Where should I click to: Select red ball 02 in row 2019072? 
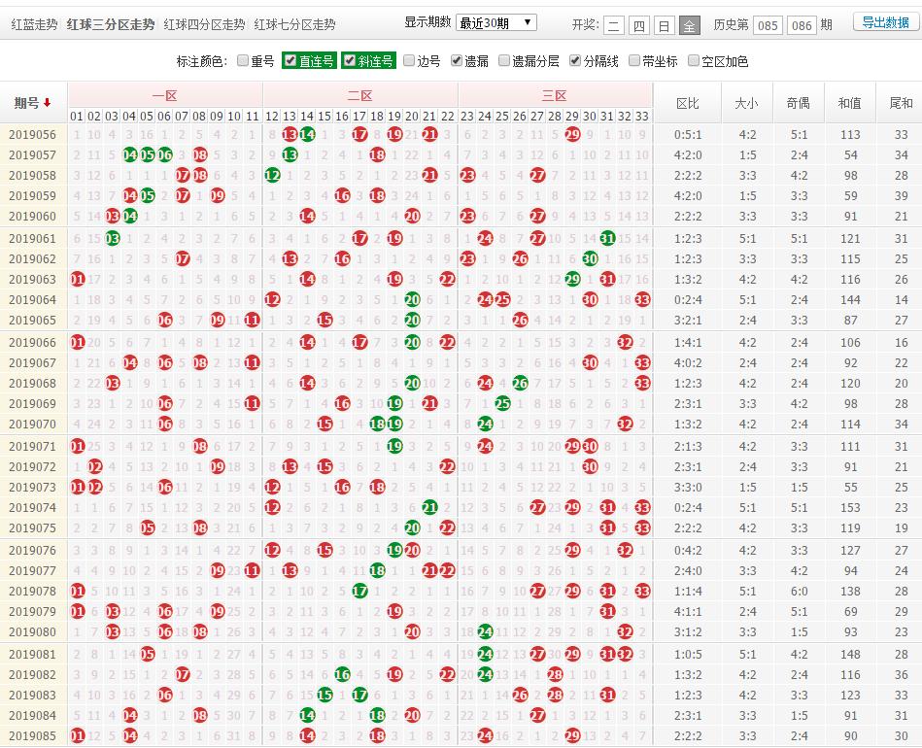tap(94, 467)
